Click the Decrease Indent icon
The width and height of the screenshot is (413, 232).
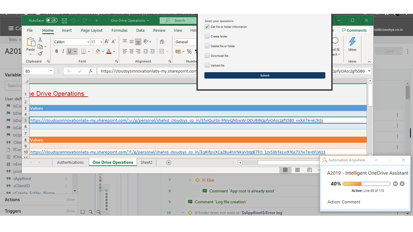tap(146, 51)
